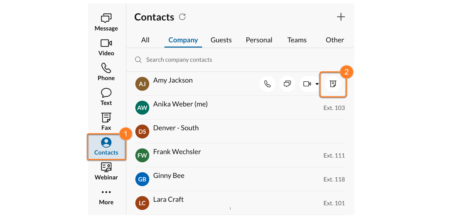Screen dimensions: 449x220
Task: Click the search magnifier icon
Action: tap(138, 60)
